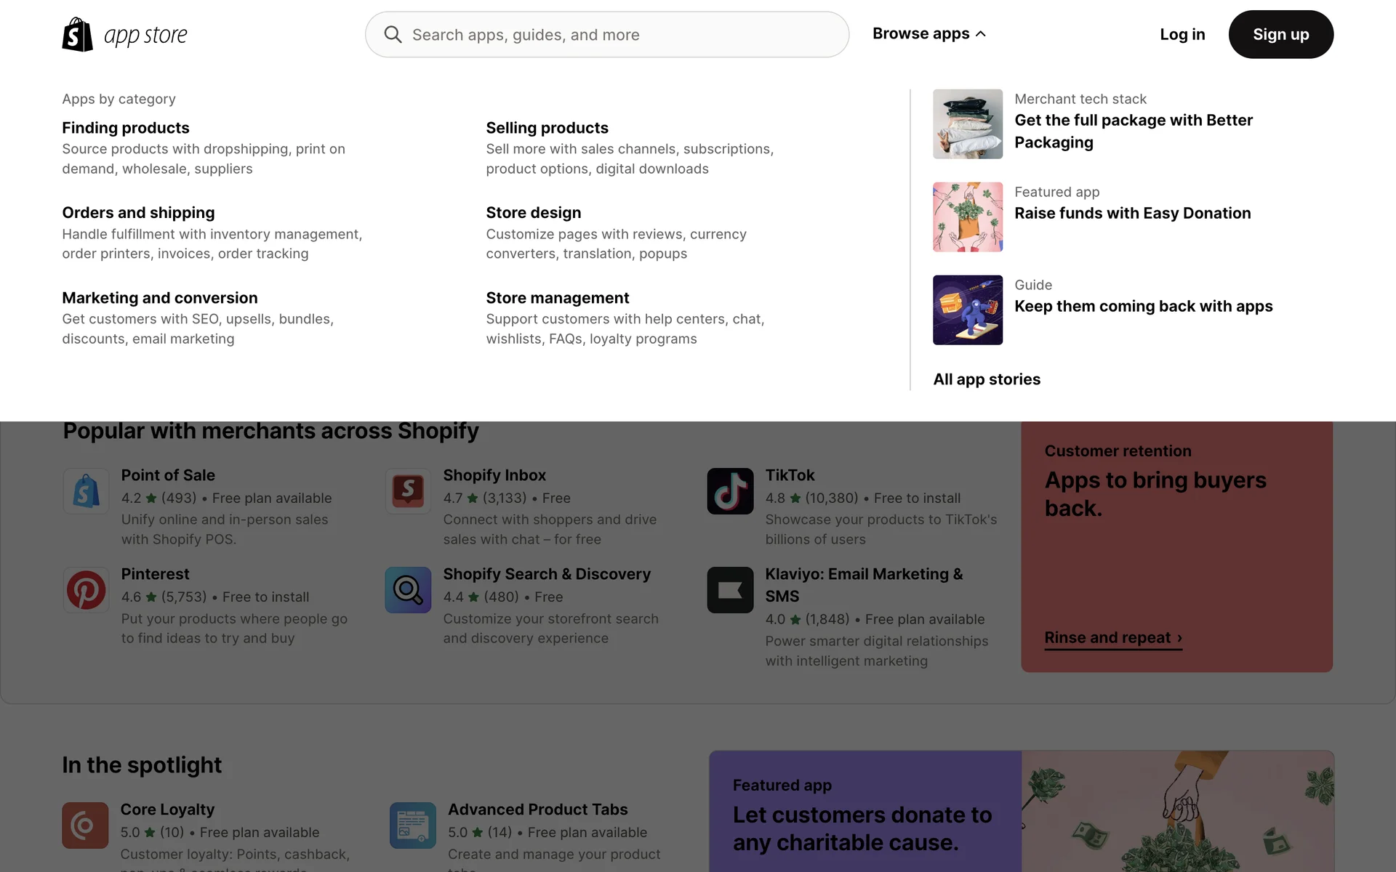
Task: Click the Log in link
Action: pyautogui.click(x=1182, y=34)
